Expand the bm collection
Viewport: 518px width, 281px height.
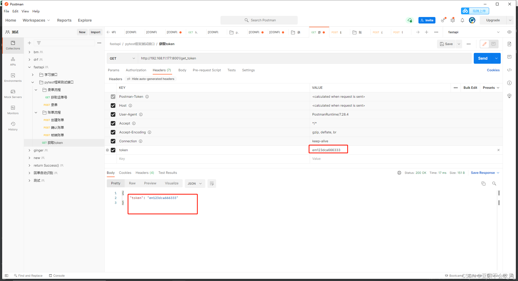[x=29, y=52]
